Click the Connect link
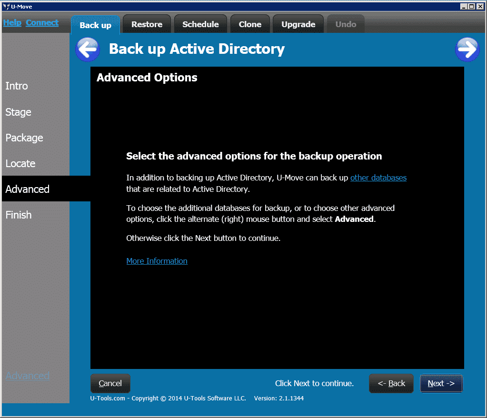Viewport: 487px width, 418px height. point(42,23)
